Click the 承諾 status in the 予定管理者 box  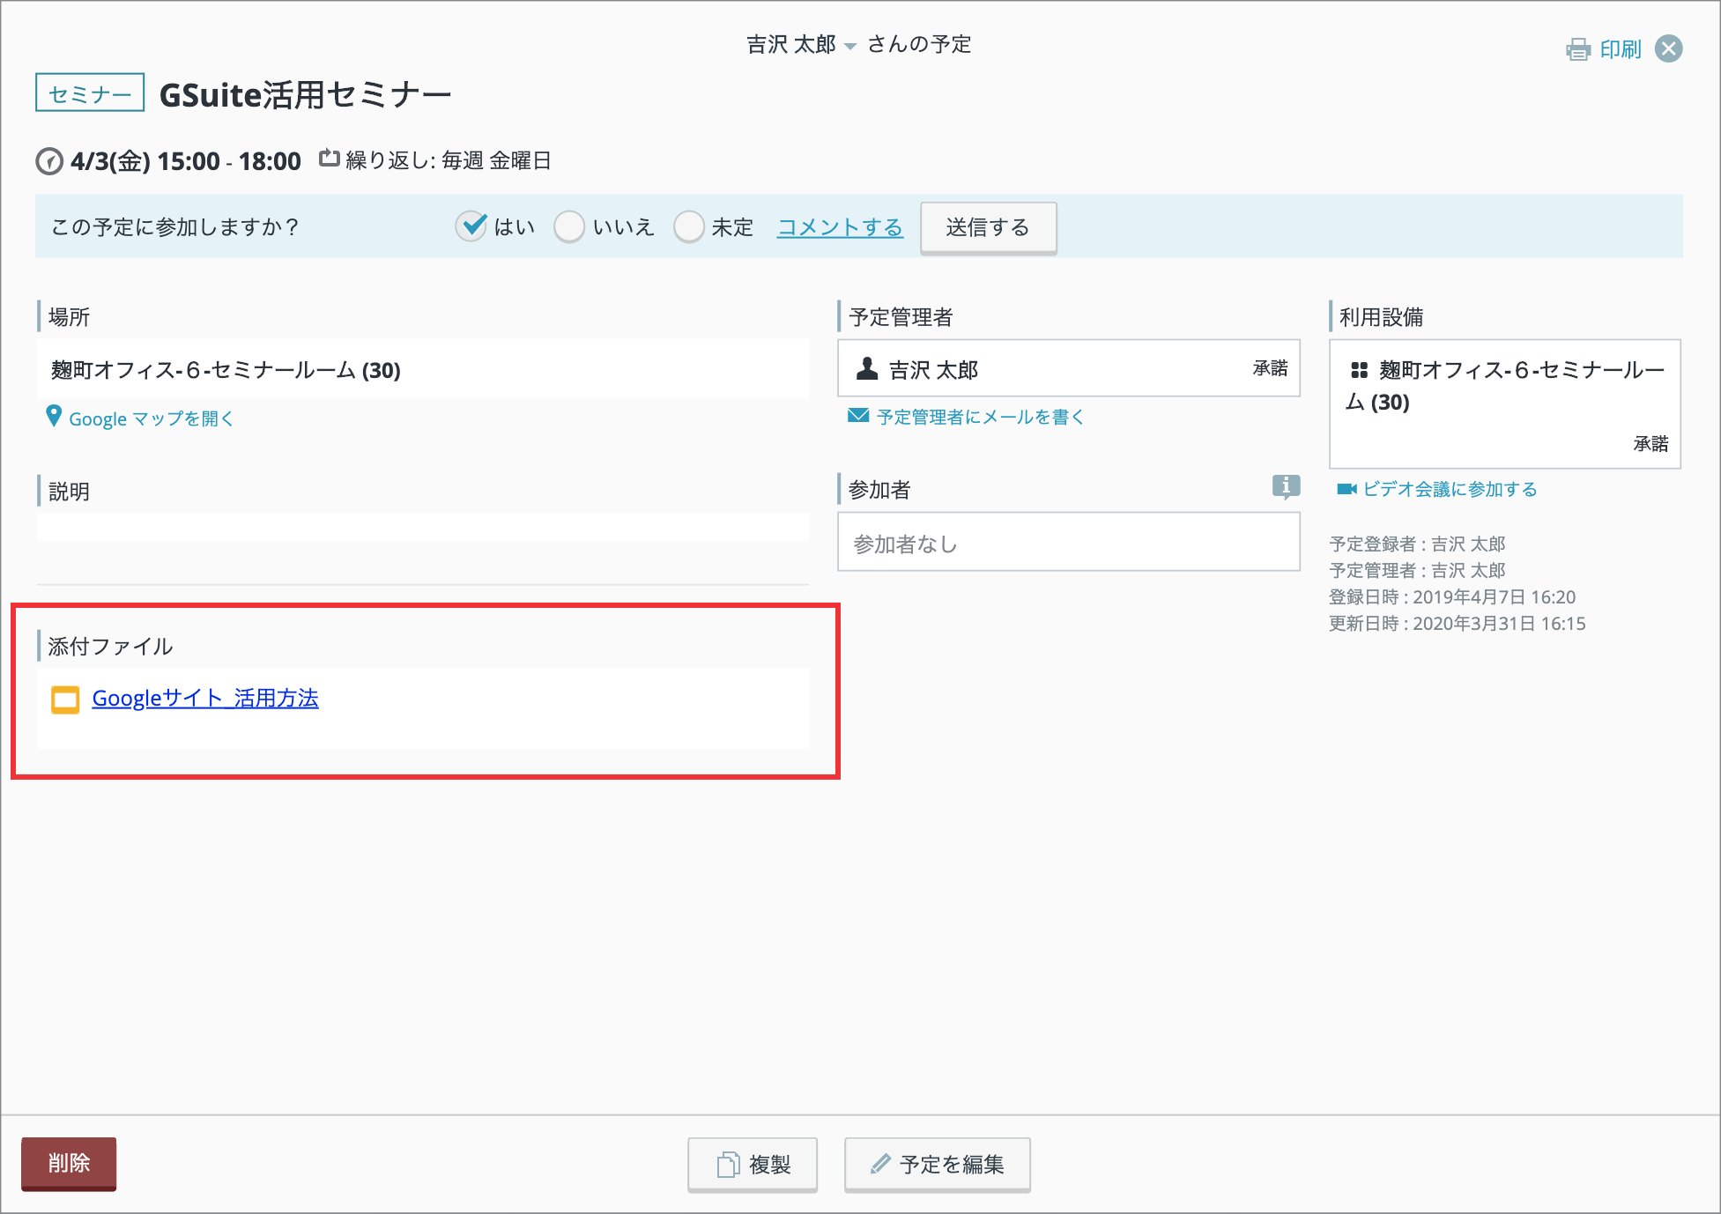coord(1270,368)
